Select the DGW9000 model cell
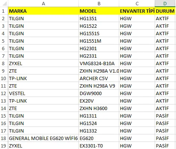The width and height of the screenshot is (176, 149). click(99, 93)
